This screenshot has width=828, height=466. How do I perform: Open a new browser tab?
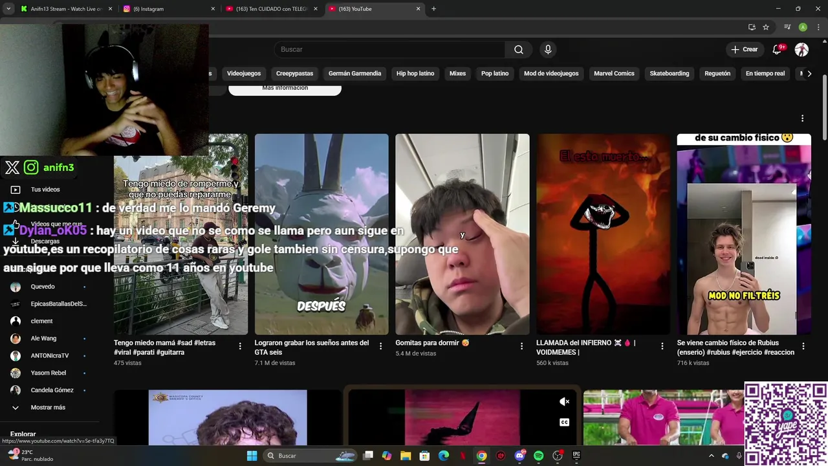433,9
